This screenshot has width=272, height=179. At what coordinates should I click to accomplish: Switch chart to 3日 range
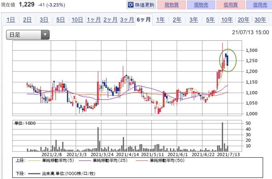[44, 20]
